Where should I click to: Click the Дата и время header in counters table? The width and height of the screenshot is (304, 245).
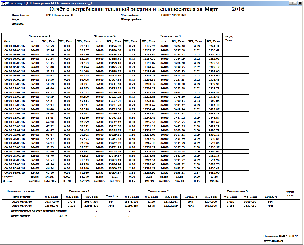(22, 197)
